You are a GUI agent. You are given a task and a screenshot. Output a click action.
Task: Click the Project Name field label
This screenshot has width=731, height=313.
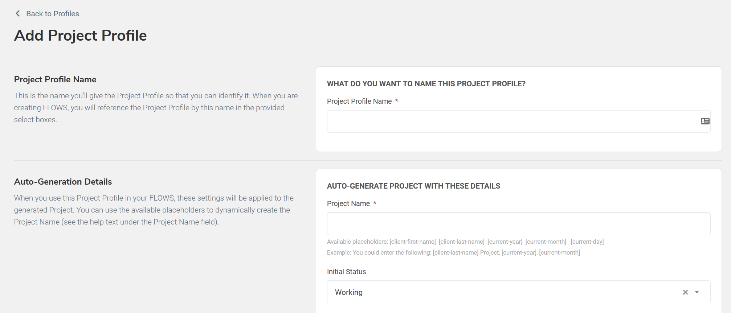348,204
